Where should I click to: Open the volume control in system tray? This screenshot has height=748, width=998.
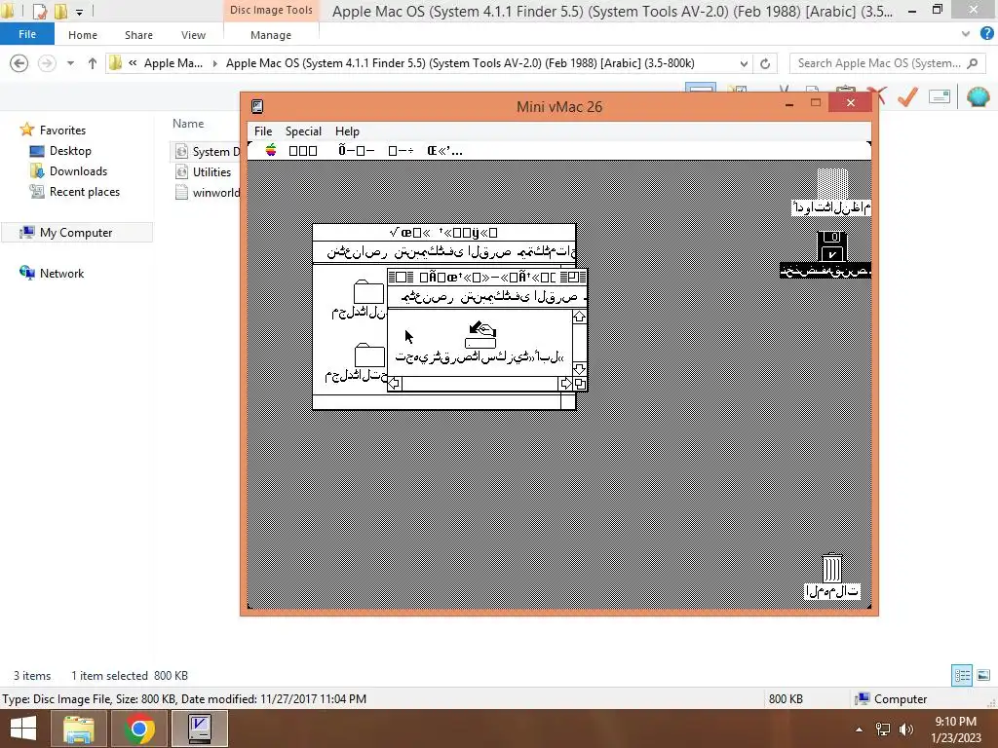pos(906,729)
